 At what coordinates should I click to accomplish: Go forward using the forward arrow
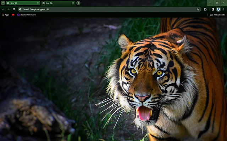point(9,10)
